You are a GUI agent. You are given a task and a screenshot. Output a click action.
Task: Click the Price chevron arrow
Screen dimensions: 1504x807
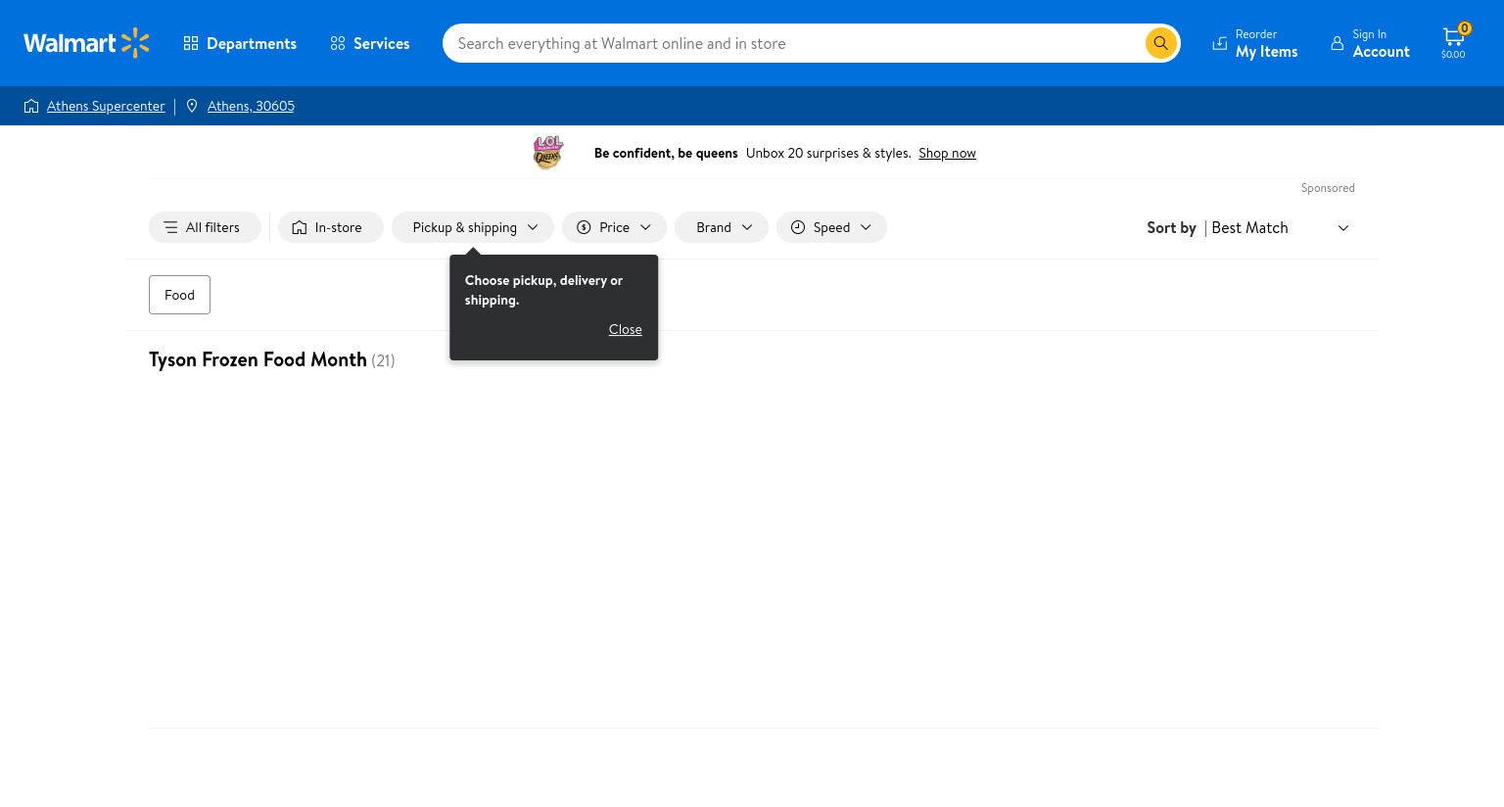(645, 227)
